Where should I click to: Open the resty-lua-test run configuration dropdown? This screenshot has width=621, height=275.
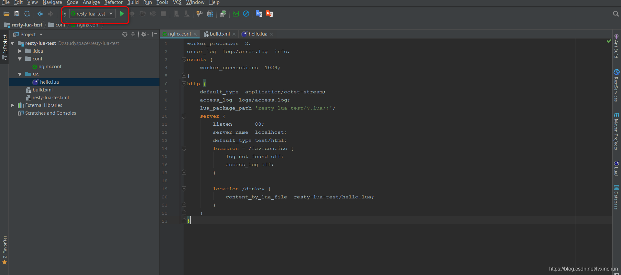(93, 14)
